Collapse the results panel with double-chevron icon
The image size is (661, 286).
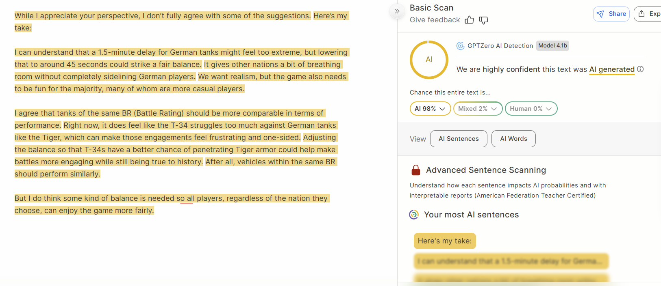[x=397, y=11]
